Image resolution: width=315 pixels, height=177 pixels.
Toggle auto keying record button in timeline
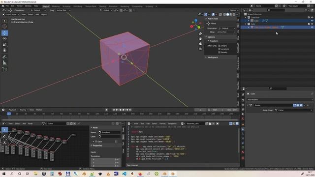[106, 110]
